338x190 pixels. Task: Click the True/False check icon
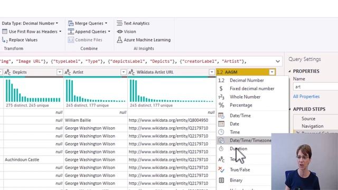221,170
